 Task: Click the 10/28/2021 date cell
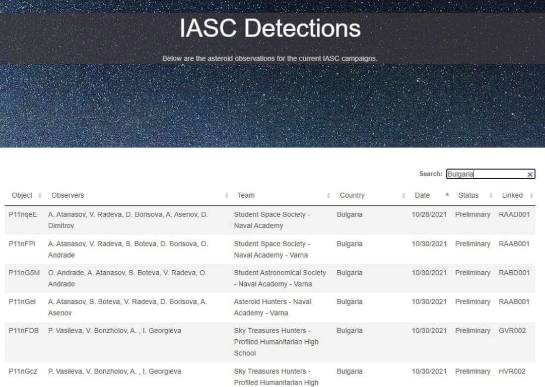pos(429,215)
